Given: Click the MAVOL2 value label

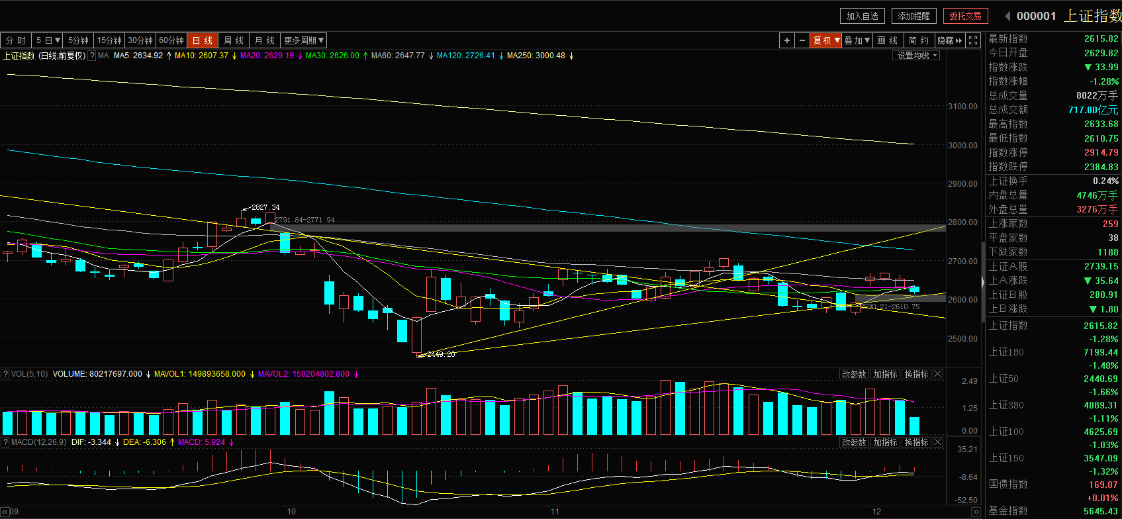Looking at the screenshot, I should pyautogui.click(x=304, y=374).
